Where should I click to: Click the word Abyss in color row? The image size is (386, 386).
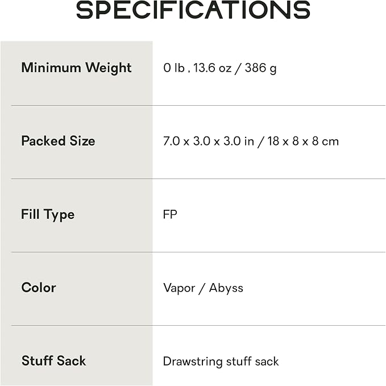pyautogui.click(x=226, y=288)
